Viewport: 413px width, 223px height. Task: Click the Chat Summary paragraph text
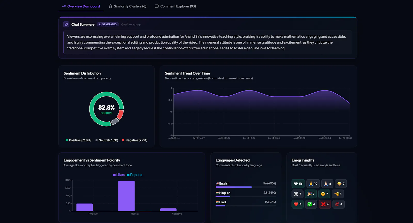coord(206,42)
